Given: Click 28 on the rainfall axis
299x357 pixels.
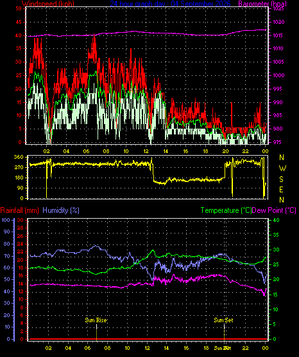Looking at the screenshot, I should tap(21, 228).
